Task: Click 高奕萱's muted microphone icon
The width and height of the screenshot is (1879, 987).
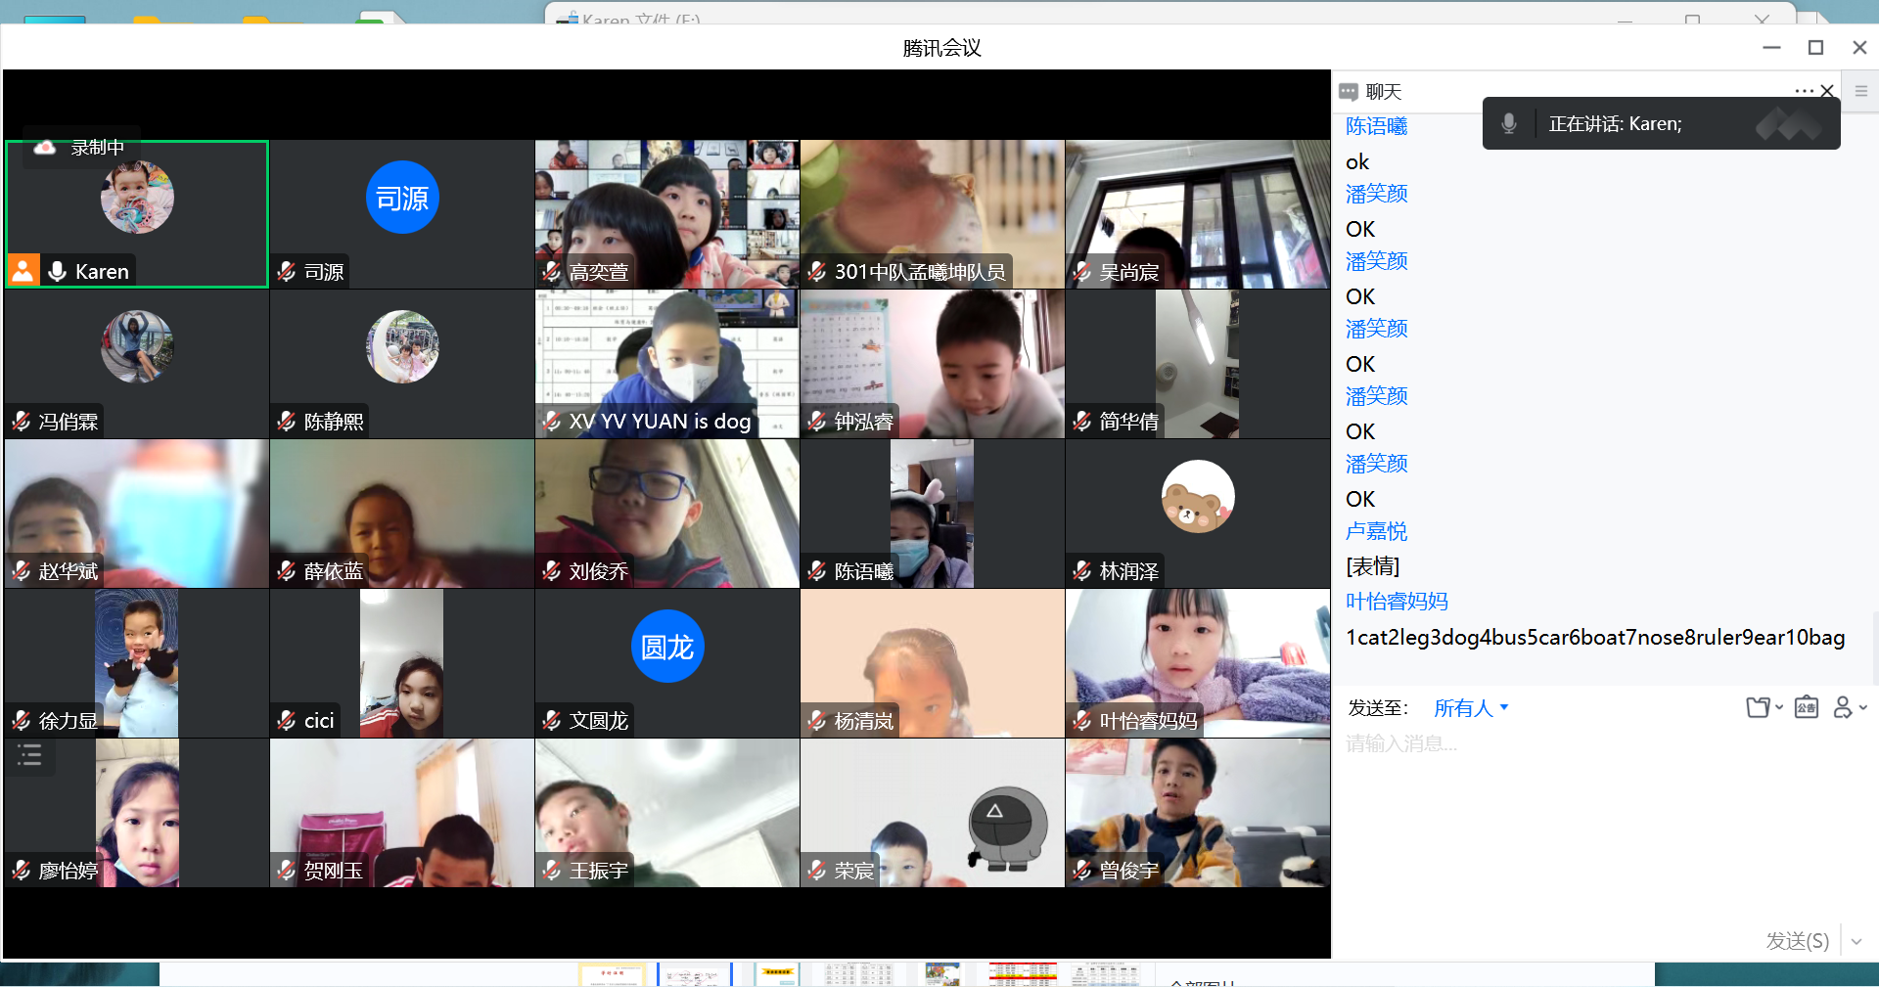Action: (552, 271)
